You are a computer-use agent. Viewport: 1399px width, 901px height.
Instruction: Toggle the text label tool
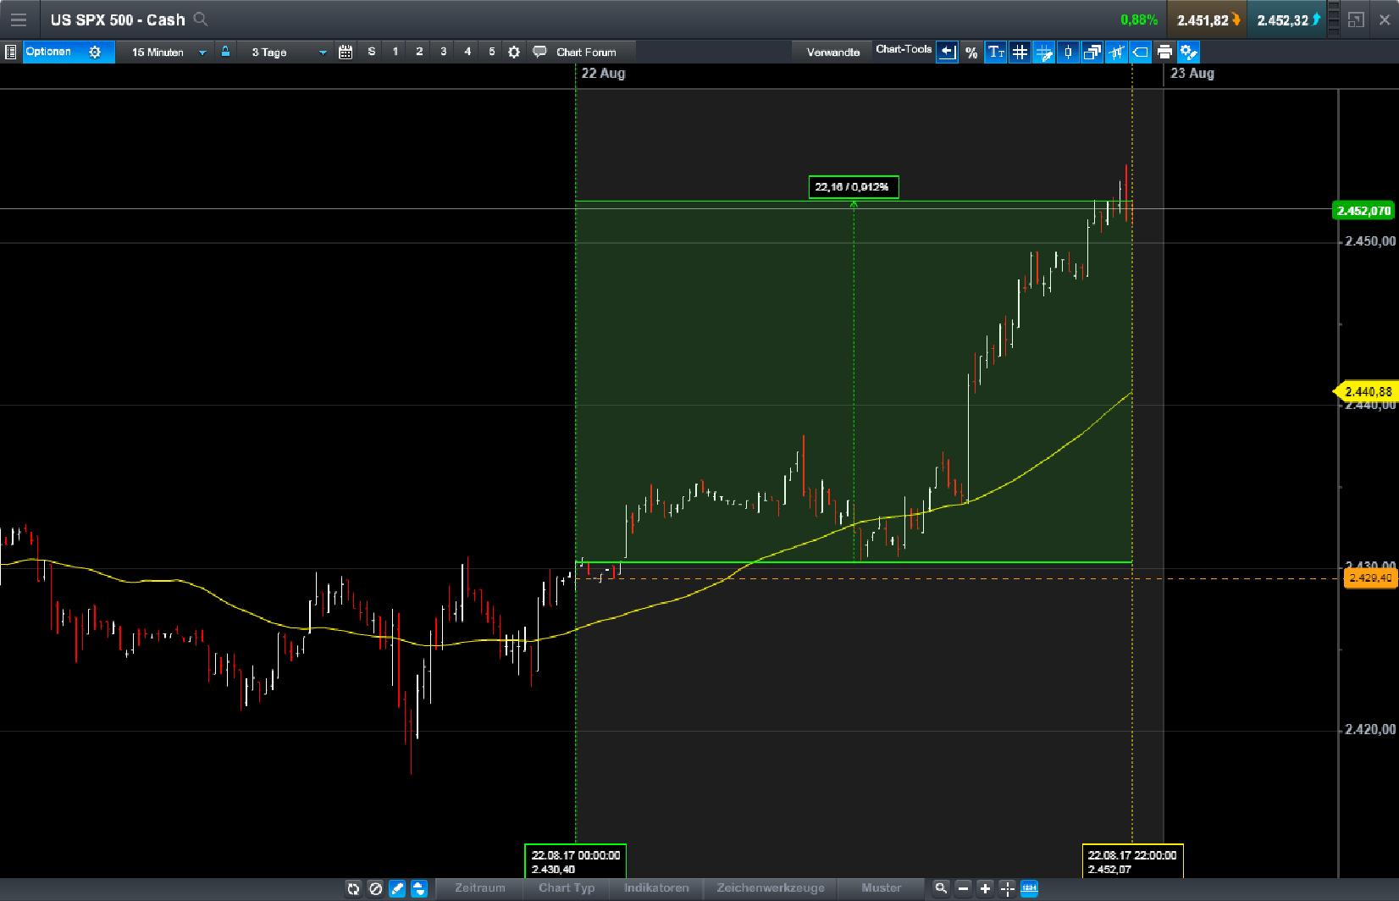tap(996, 53)
